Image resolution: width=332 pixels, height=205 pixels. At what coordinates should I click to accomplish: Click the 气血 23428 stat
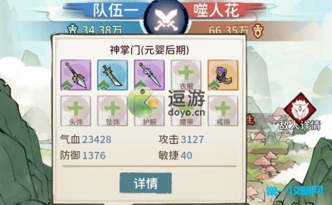[86, 140]
